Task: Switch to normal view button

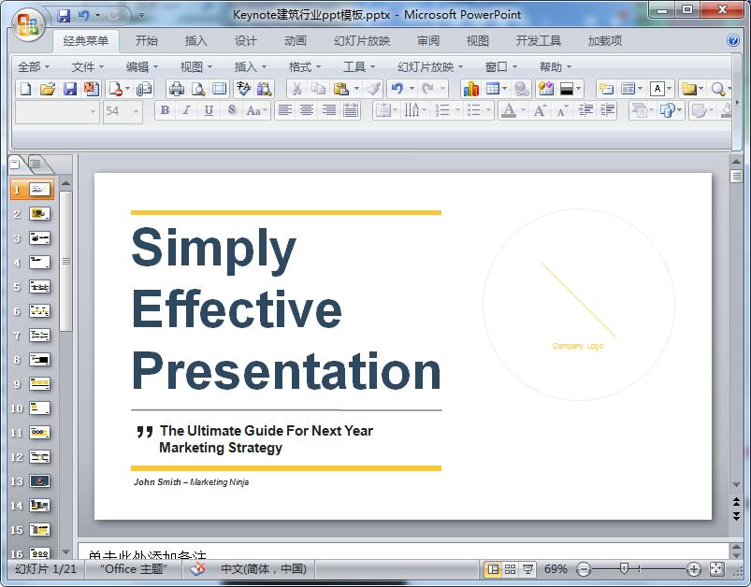Action: 493,569
